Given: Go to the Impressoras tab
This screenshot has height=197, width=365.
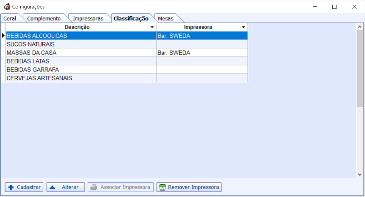Looking at the screenshot, I should pyautogui.click(x=88, y=19).
